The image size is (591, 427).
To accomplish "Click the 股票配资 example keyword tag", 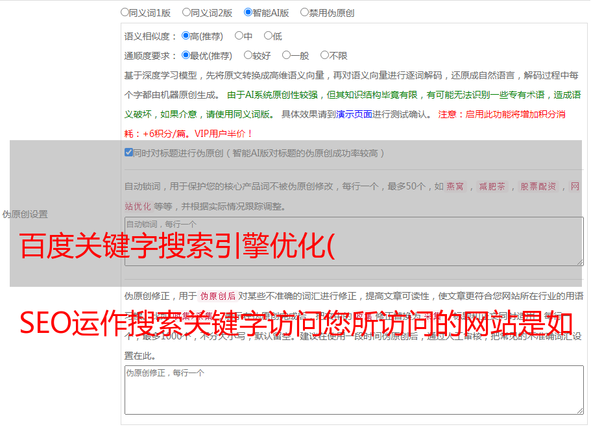I will 538,186.
